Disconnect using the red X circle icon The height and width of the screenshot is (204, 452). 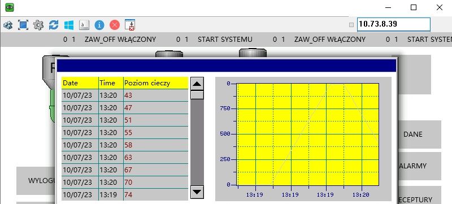[115, 25]
